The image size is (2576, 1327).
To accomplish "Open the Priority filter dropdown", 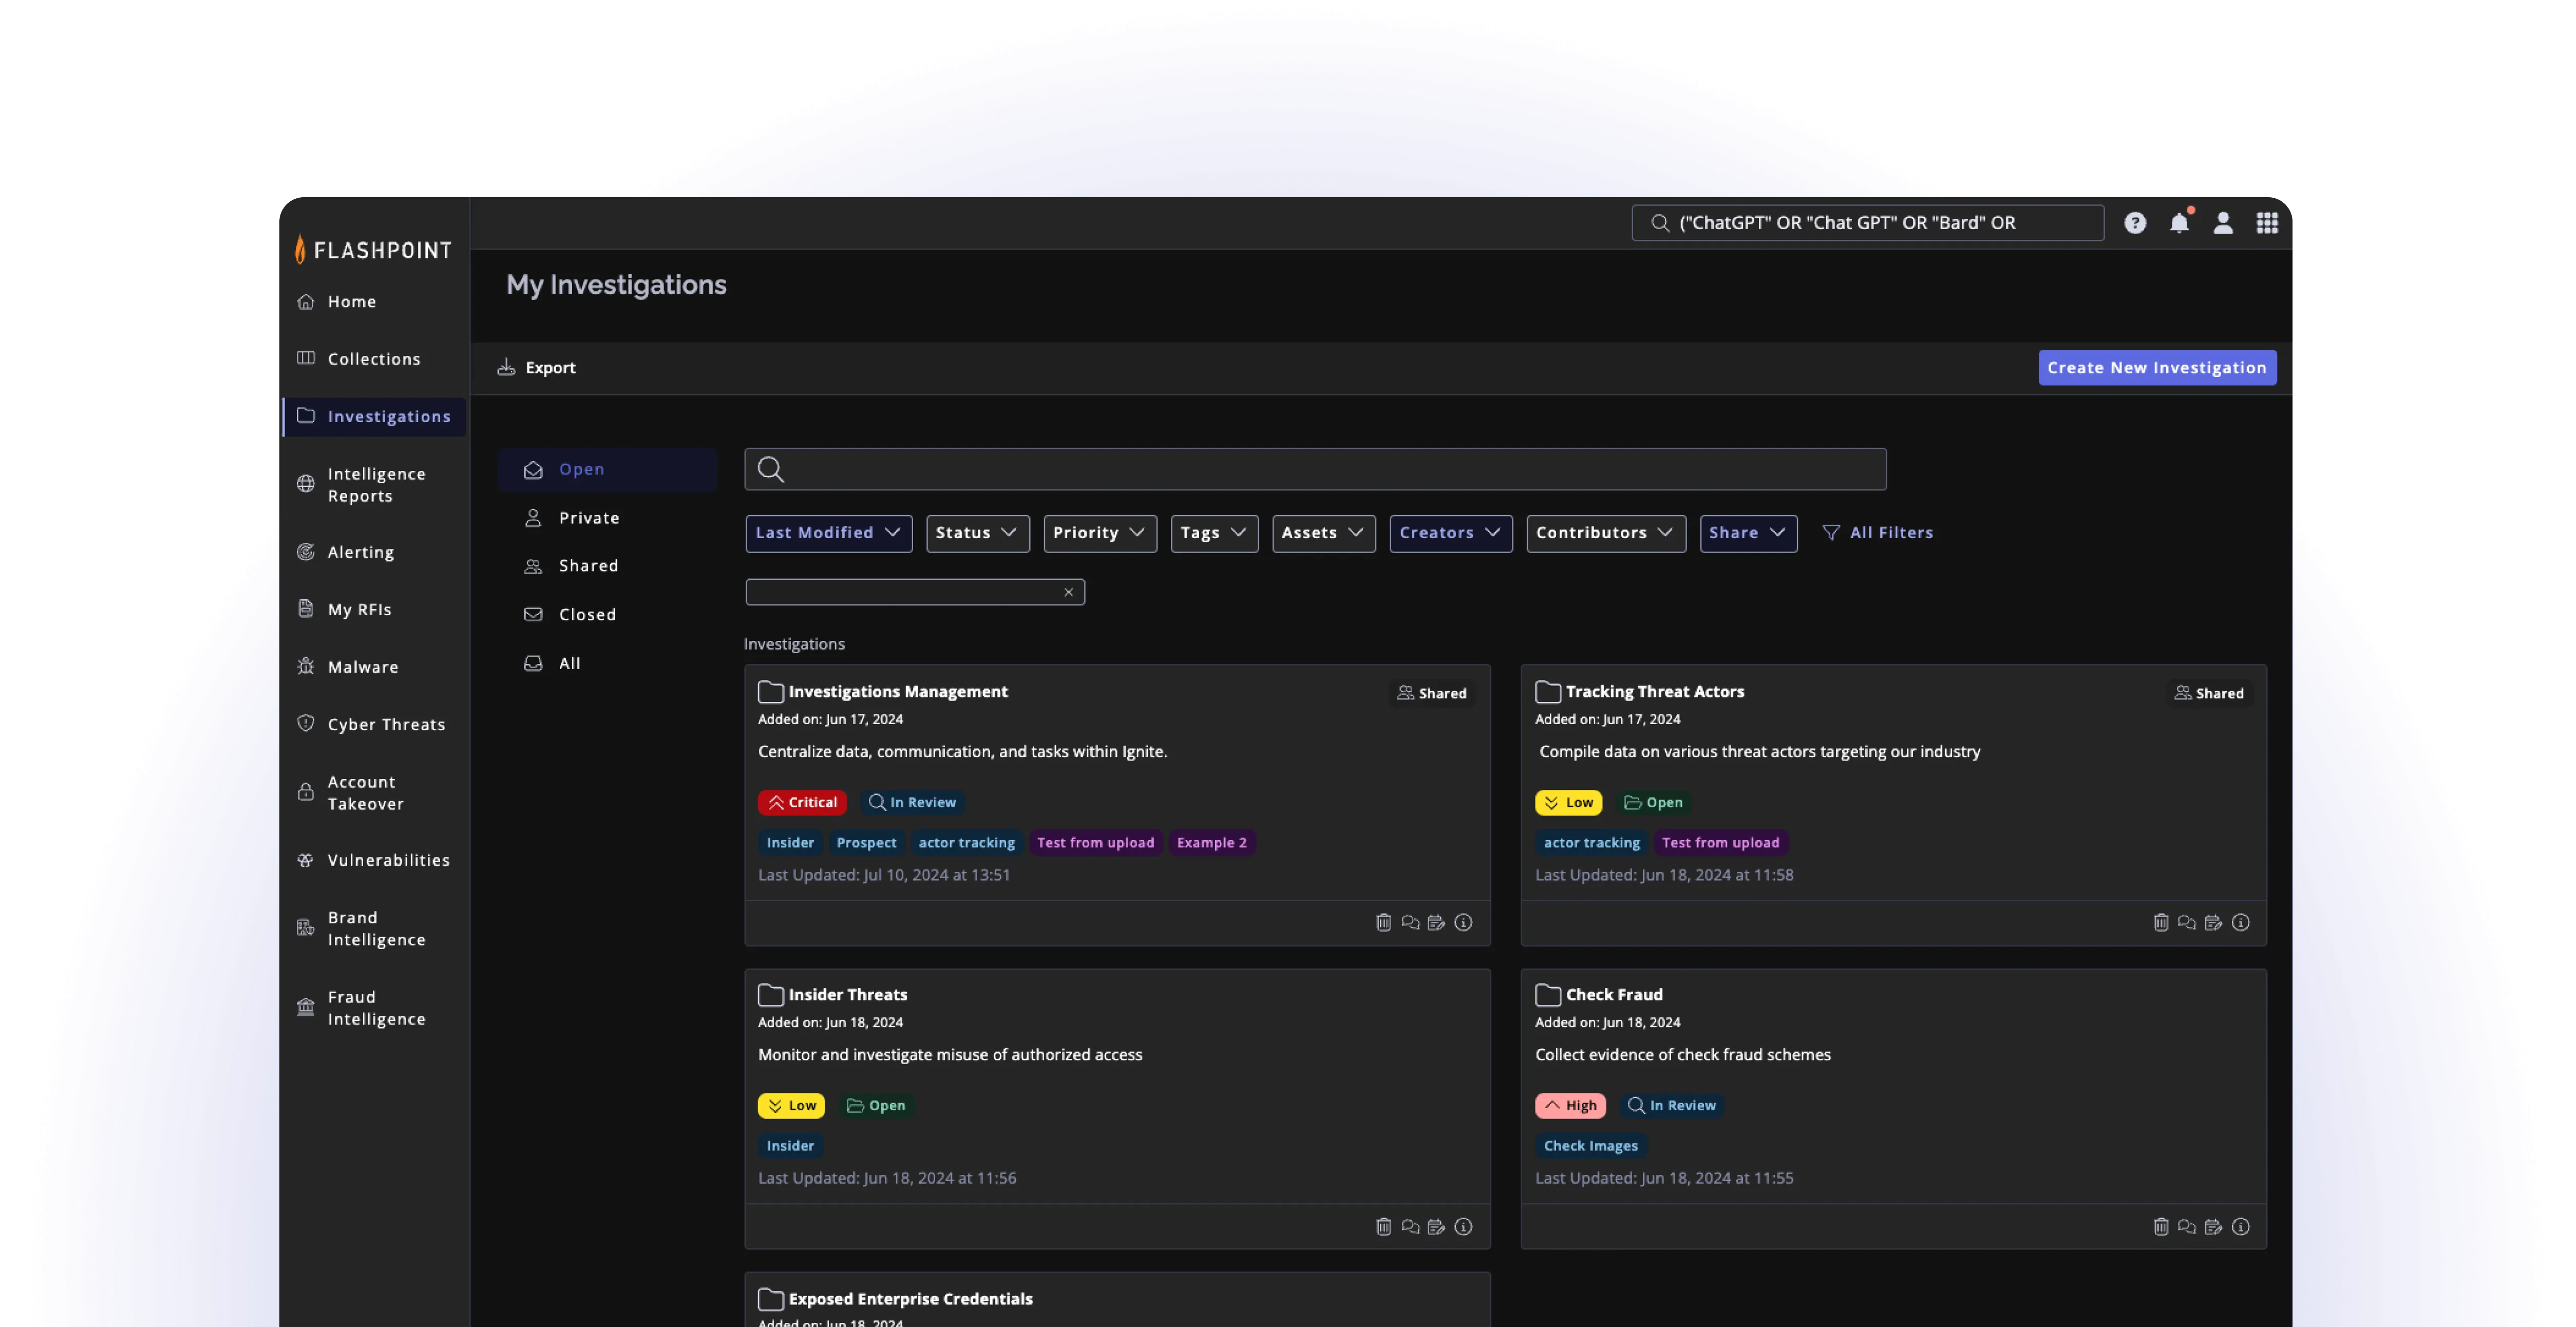I will point(1099,533).
